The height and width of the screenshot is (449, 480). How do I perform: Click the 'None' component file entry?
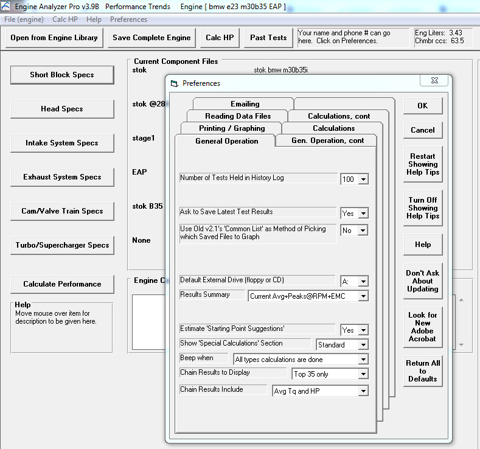coord(141,240)
